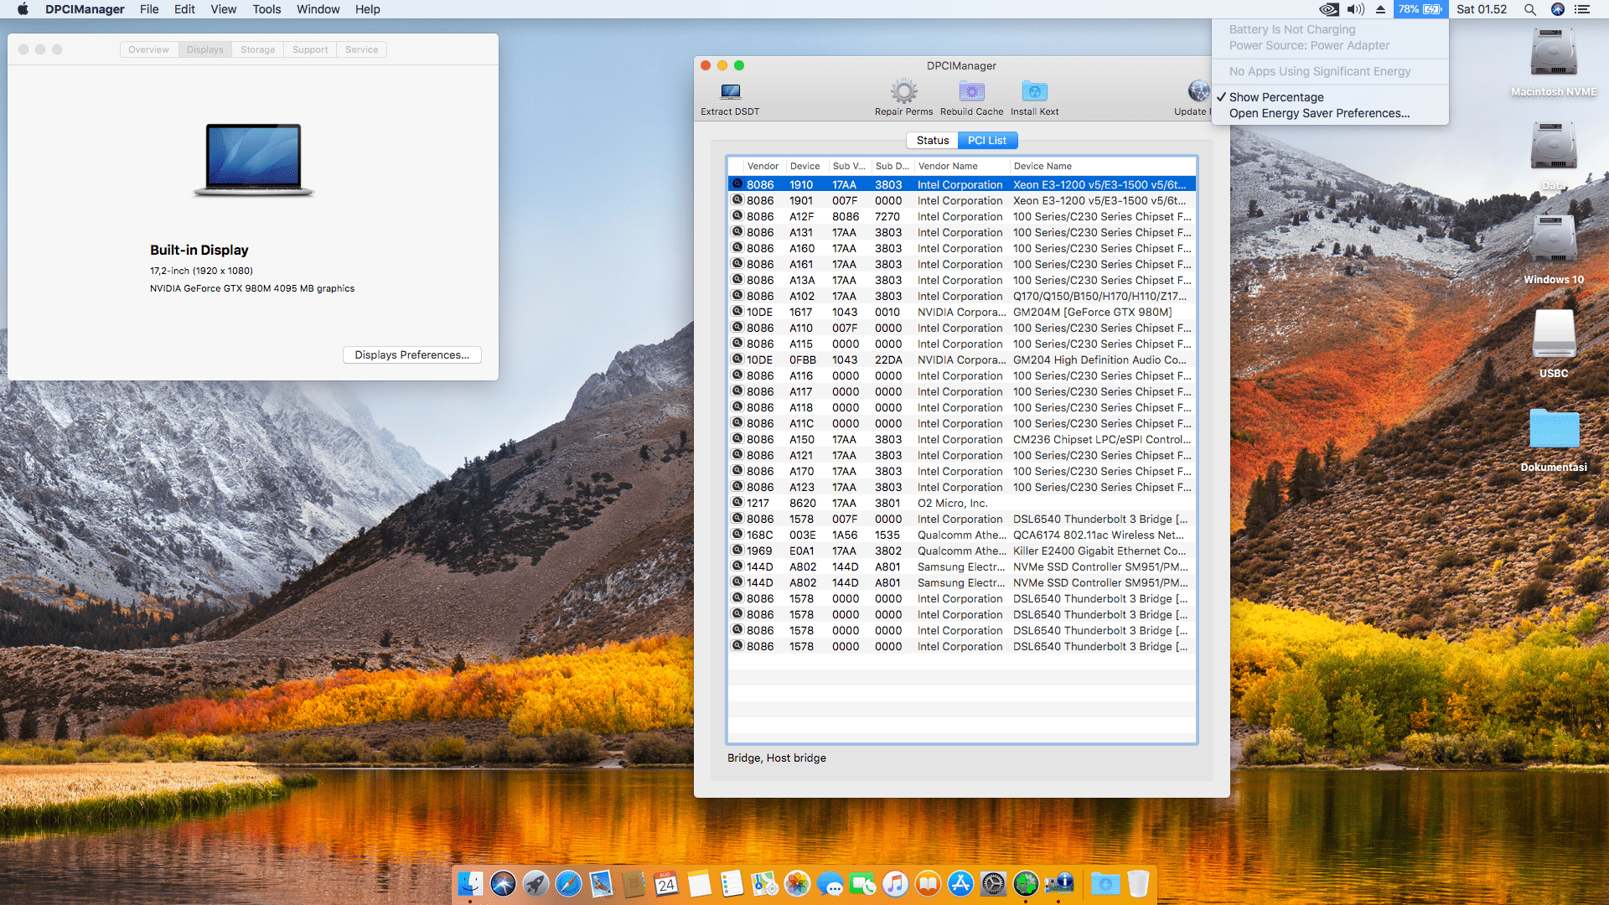Select the Killer E2400 Gigabit Ethernet row
The image size is (1609, 905).
tap(960, 551)
